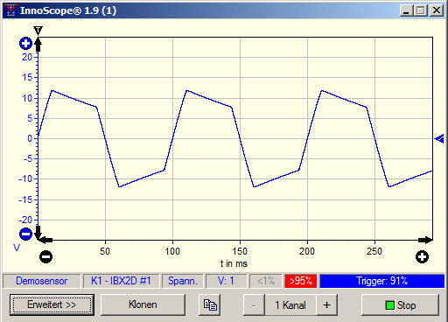Increase channel count with plus button
448x322 pixels.
click(x=326, y=305)
